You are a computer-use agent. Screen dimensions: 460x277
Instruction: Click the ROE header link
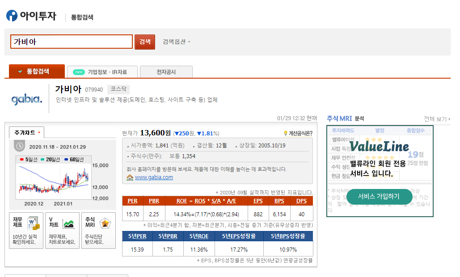(x=181, y=201)
